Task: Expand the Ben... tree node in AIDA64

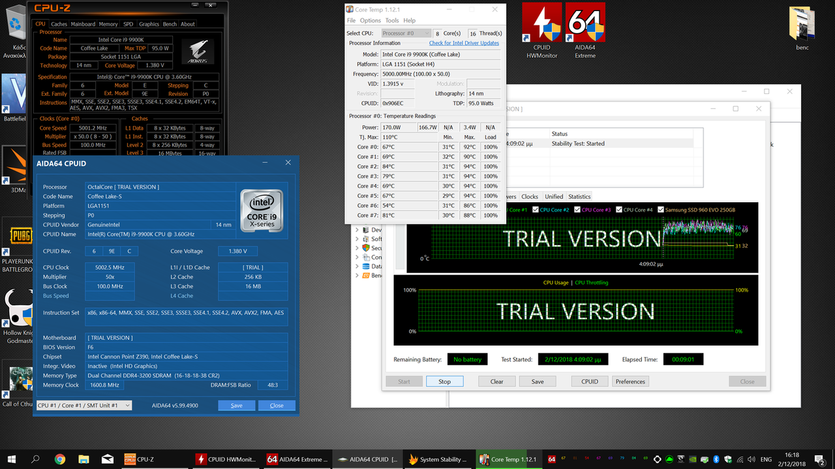Action: pos(357,275)
